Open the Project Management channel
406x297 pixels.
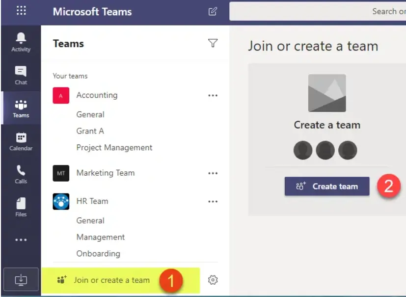click(x=114, y=148)
